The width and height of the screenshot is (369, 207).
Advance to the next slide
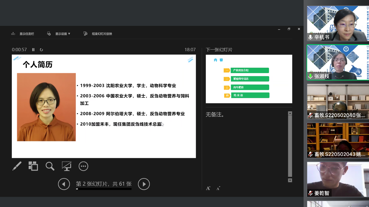(144, 184)
